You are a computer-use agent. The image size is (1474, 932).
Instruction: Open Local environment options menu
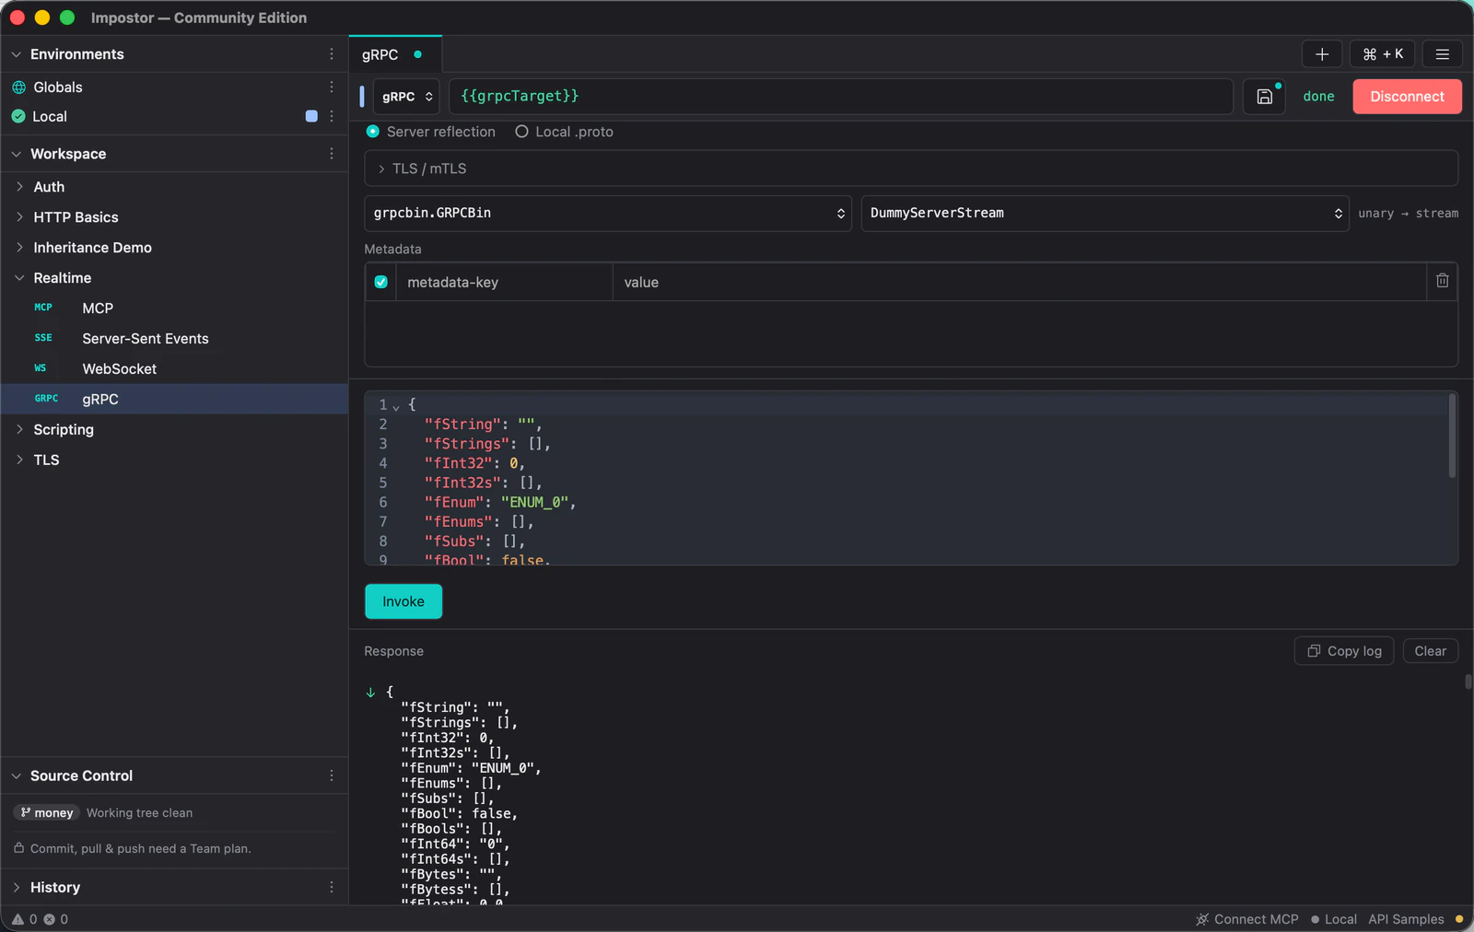(332, 116)
